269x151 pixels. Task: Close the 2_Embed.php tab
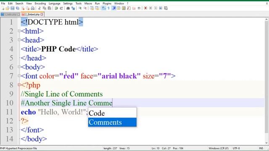[x=42, y=14]
